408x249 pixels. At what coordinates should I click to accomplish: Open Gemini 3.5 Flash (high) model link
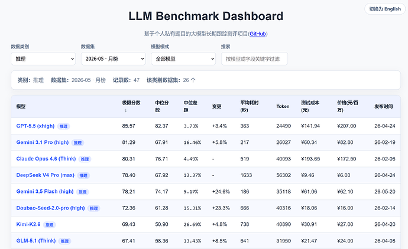click(45, 191)
